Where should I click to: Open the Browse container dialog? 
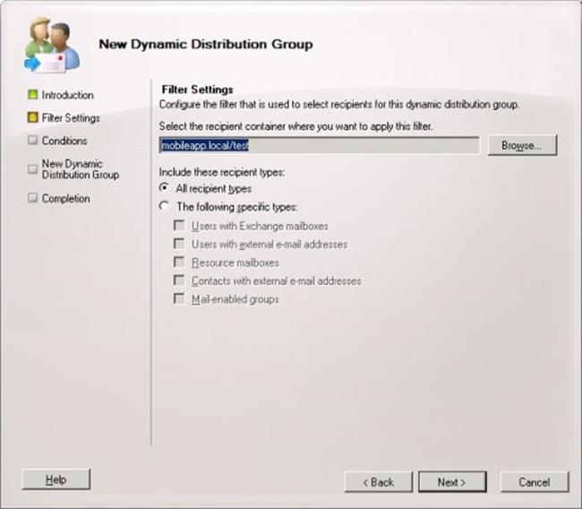tap(522, 145)
